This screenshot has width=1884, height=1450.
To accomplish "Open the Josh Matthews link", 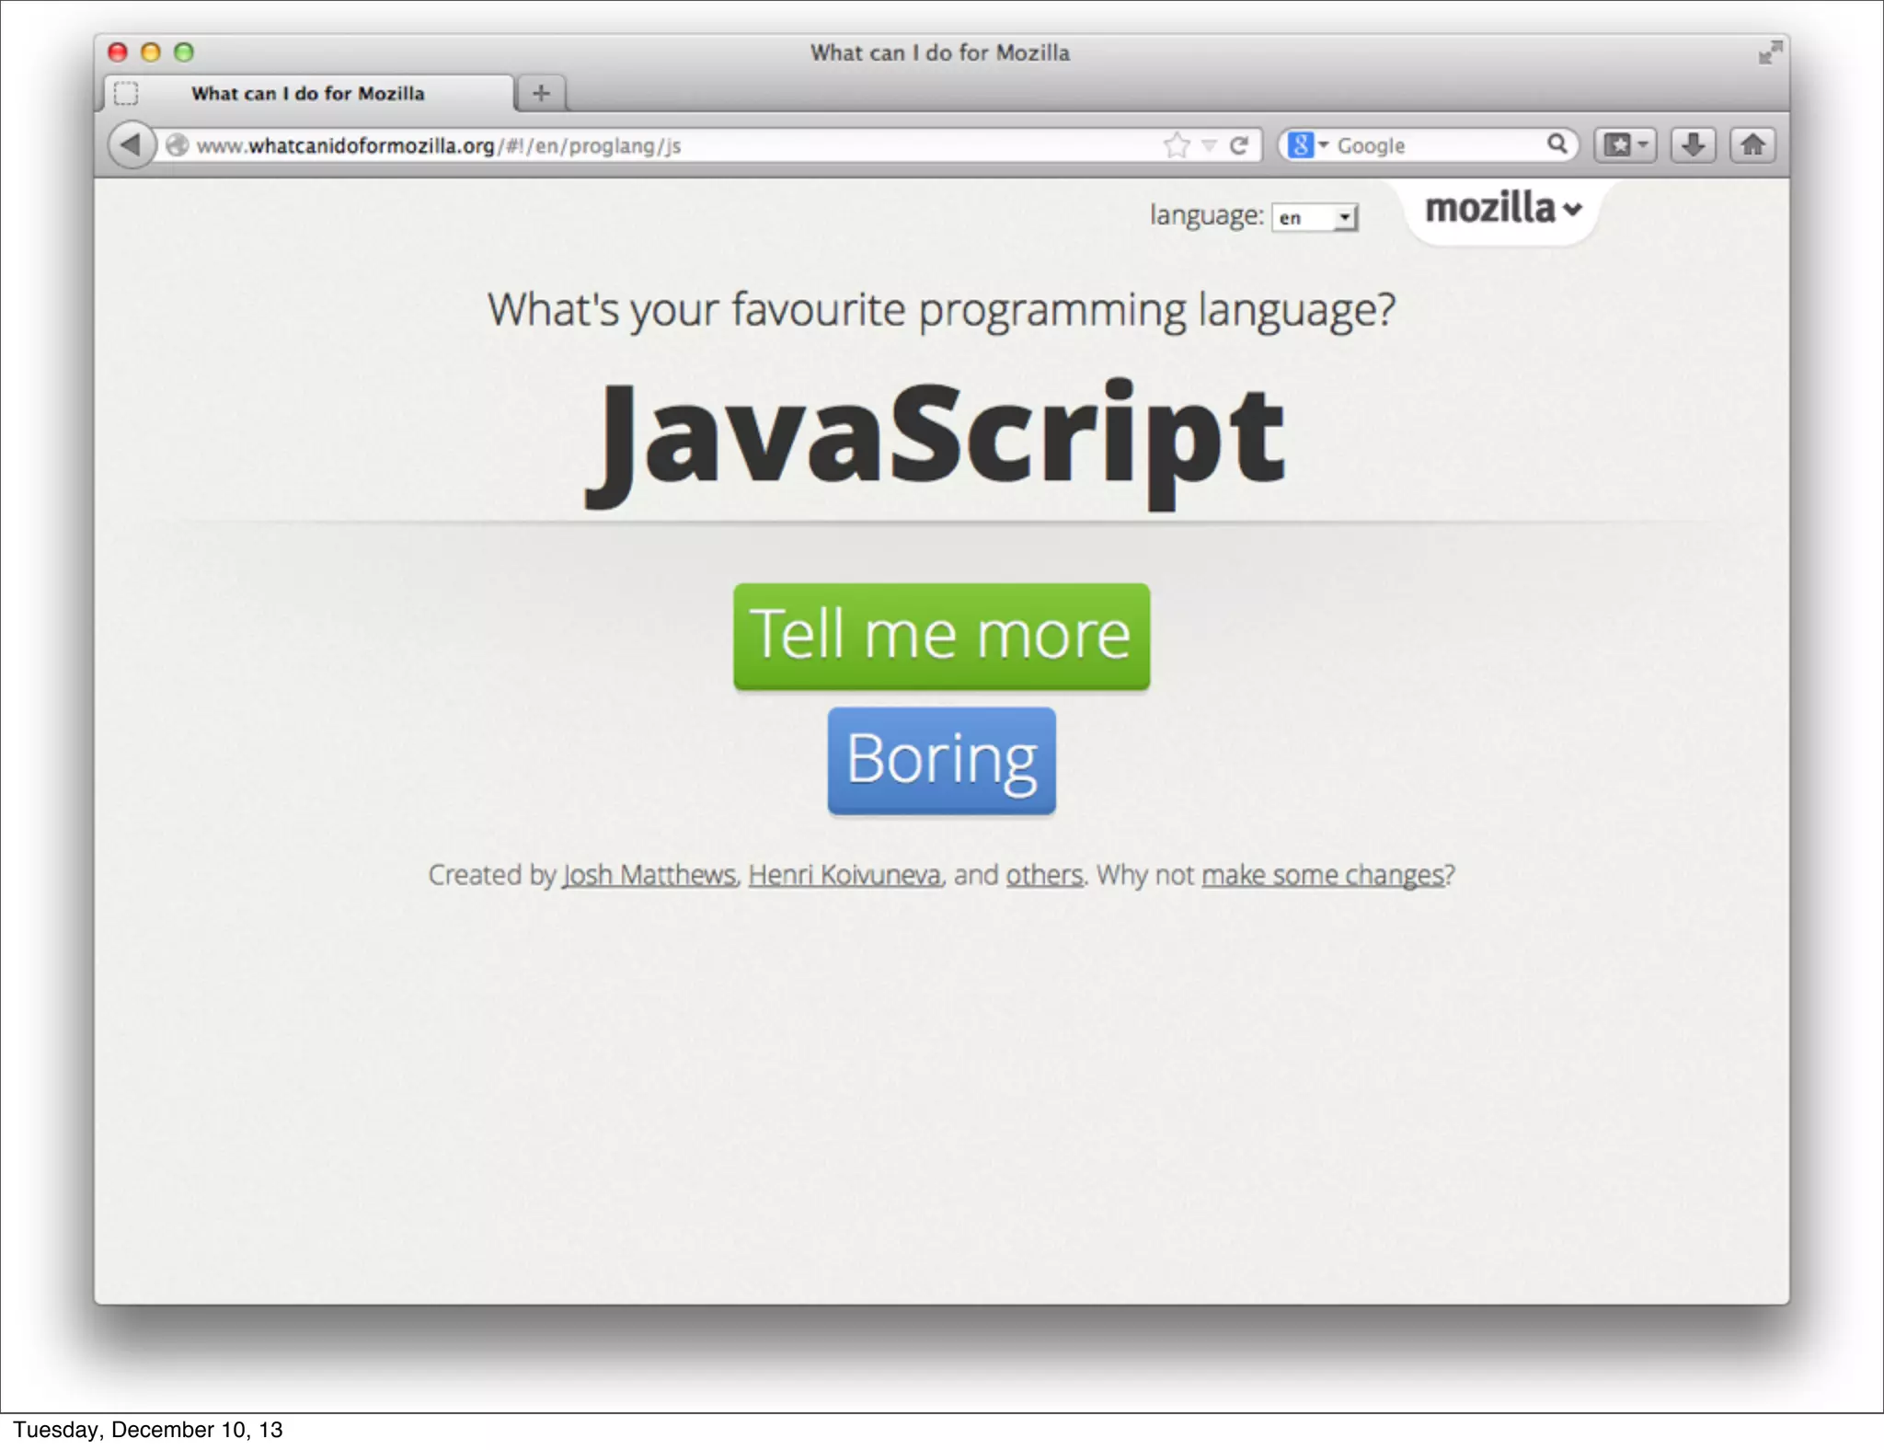I will [649, 874].
